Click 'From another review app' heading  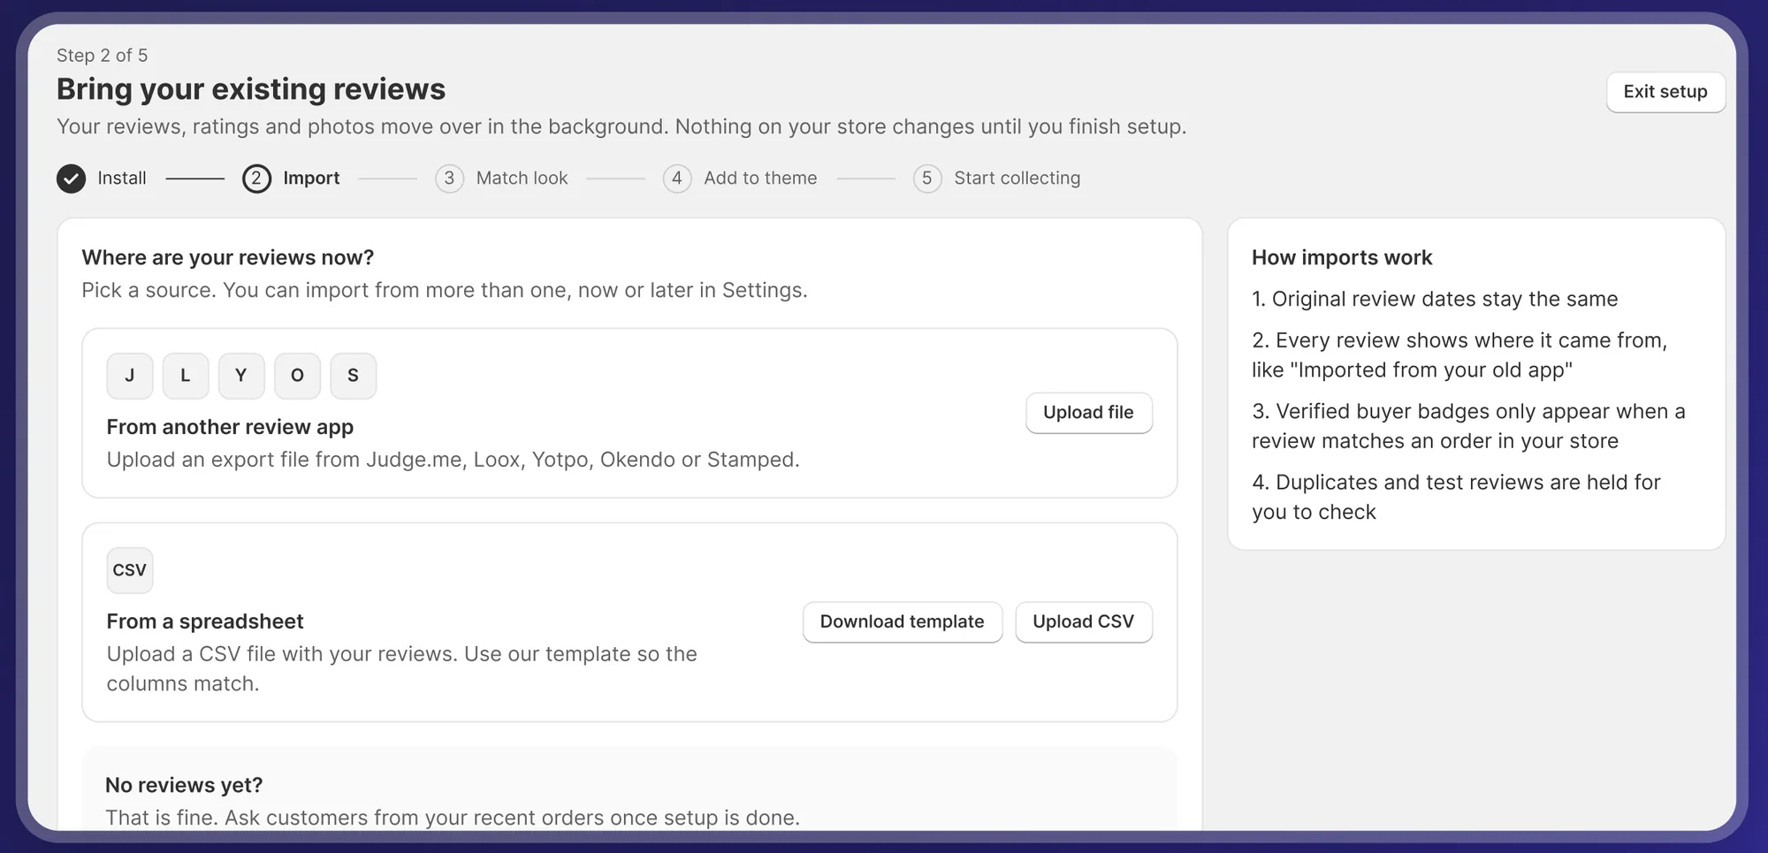tap(230, 428)
